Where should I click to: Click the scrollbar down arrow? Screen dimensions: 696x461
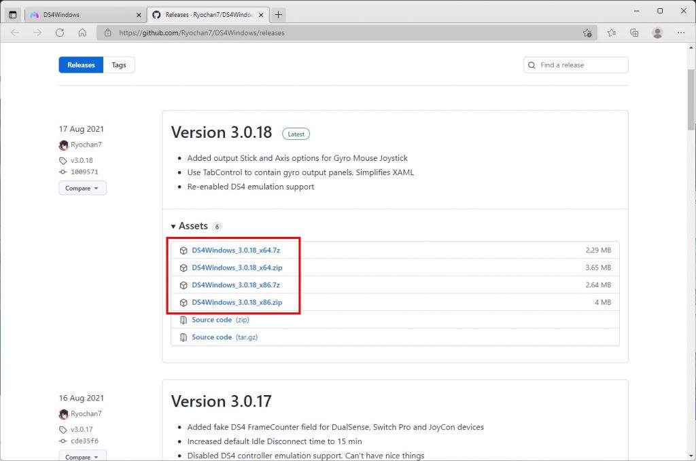tap(691, 456)
